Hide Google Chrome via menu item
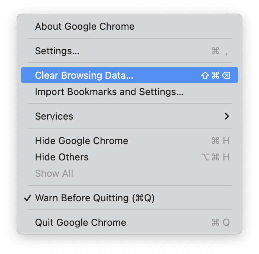Viewport: 259px width, 254px height. 82,141
